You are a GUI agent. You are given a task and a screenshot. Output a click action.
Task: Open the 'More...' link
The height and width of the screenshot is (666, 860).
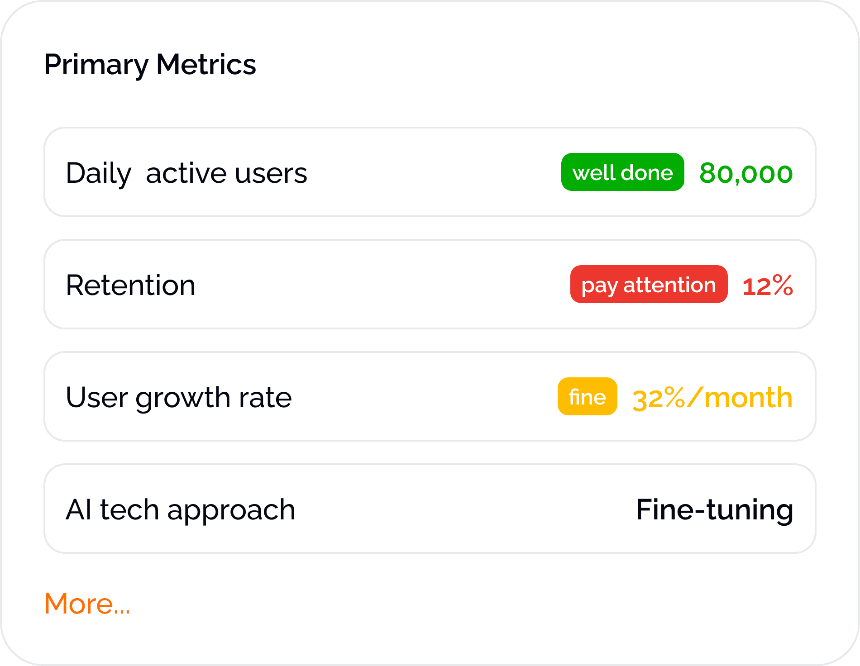(87, 604)
